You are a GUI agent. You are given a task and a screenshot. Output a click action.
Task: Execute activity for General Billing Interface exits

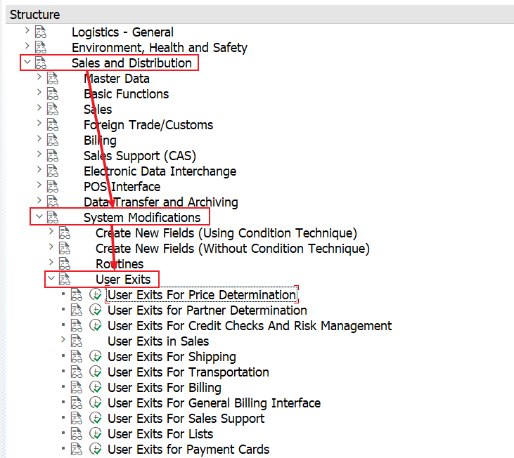tap(96, 403)
